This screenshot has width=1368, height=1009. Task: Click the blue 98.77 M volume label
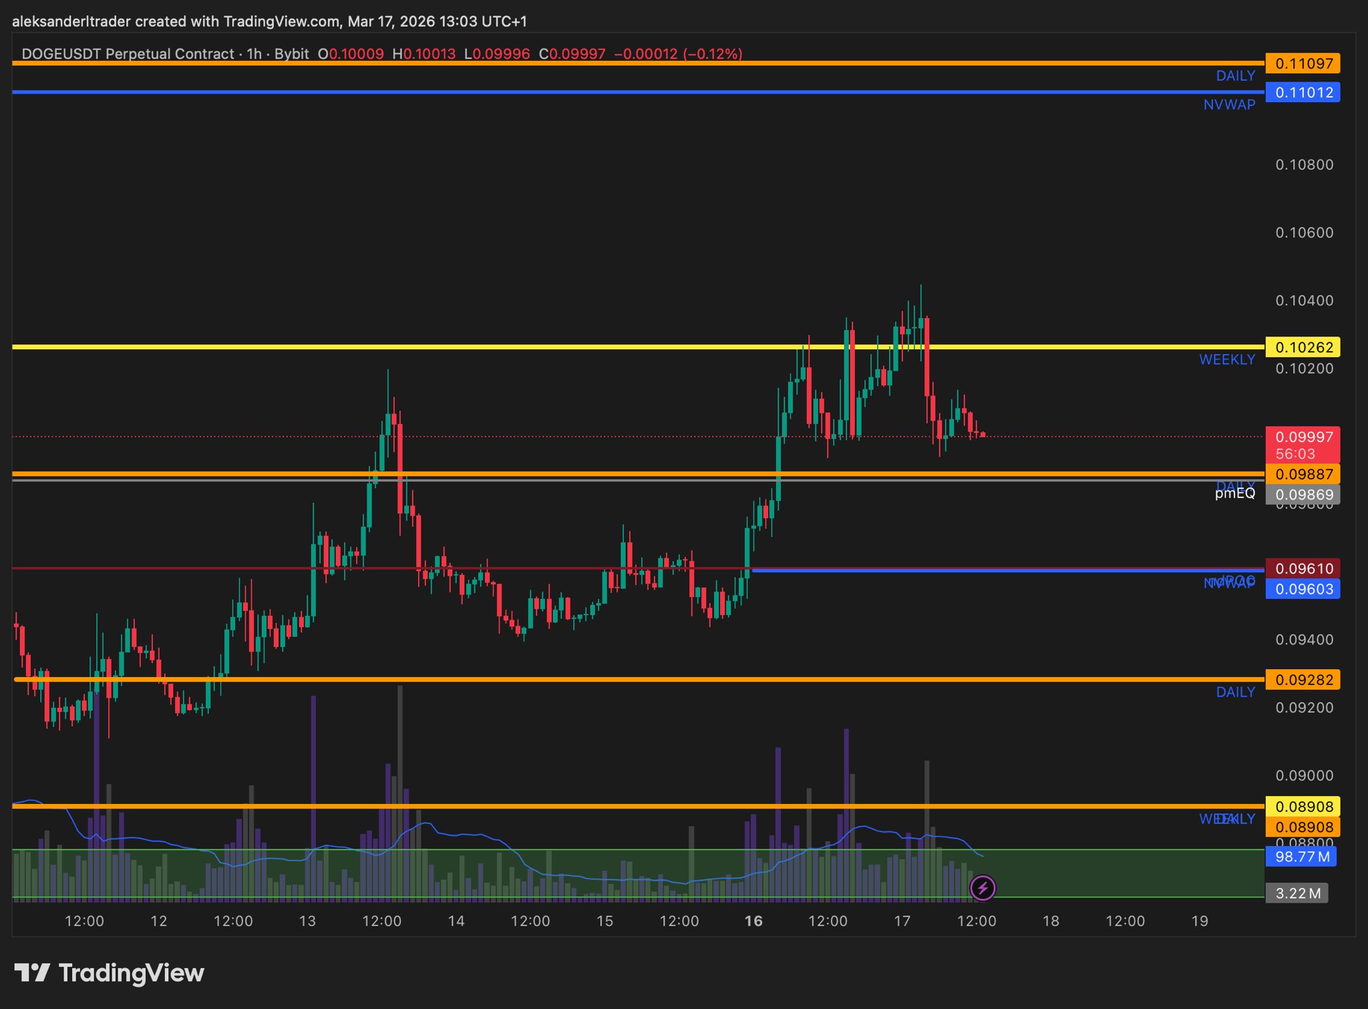tap(1301, 857)
